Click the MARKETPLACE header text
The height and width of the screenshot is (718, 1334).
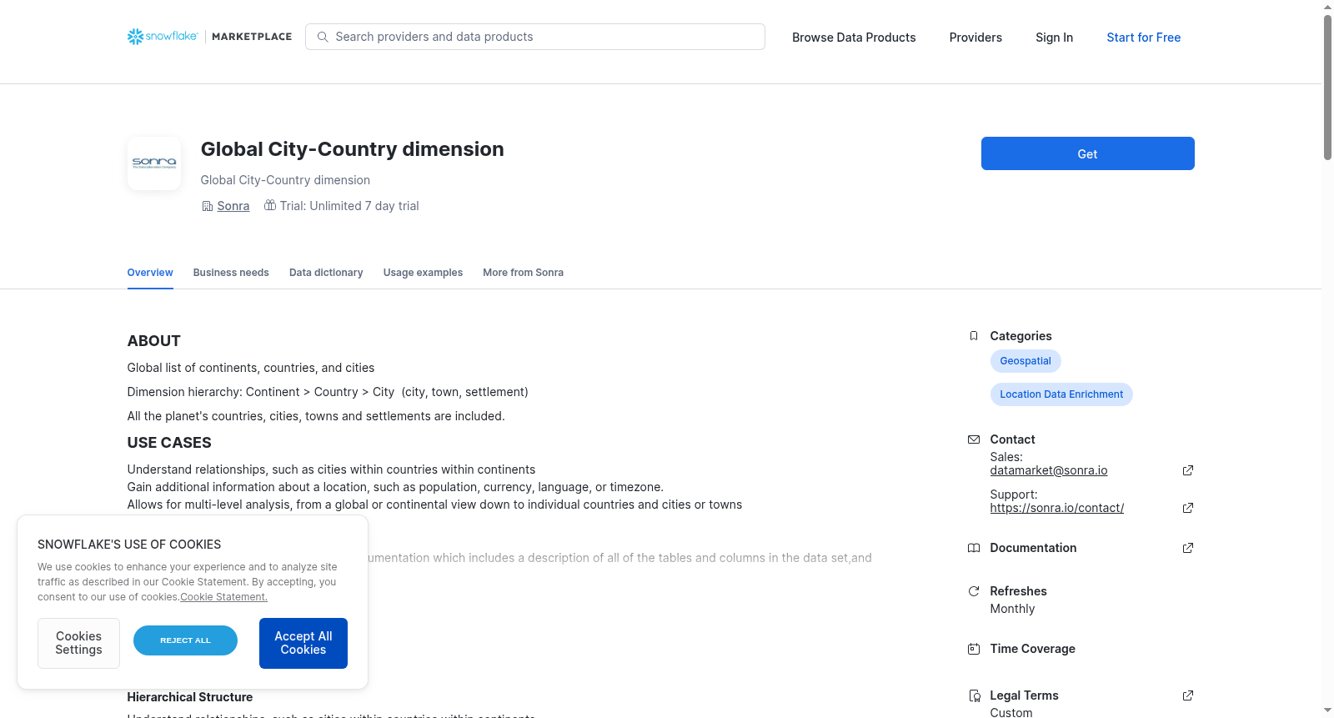point(252,37)
